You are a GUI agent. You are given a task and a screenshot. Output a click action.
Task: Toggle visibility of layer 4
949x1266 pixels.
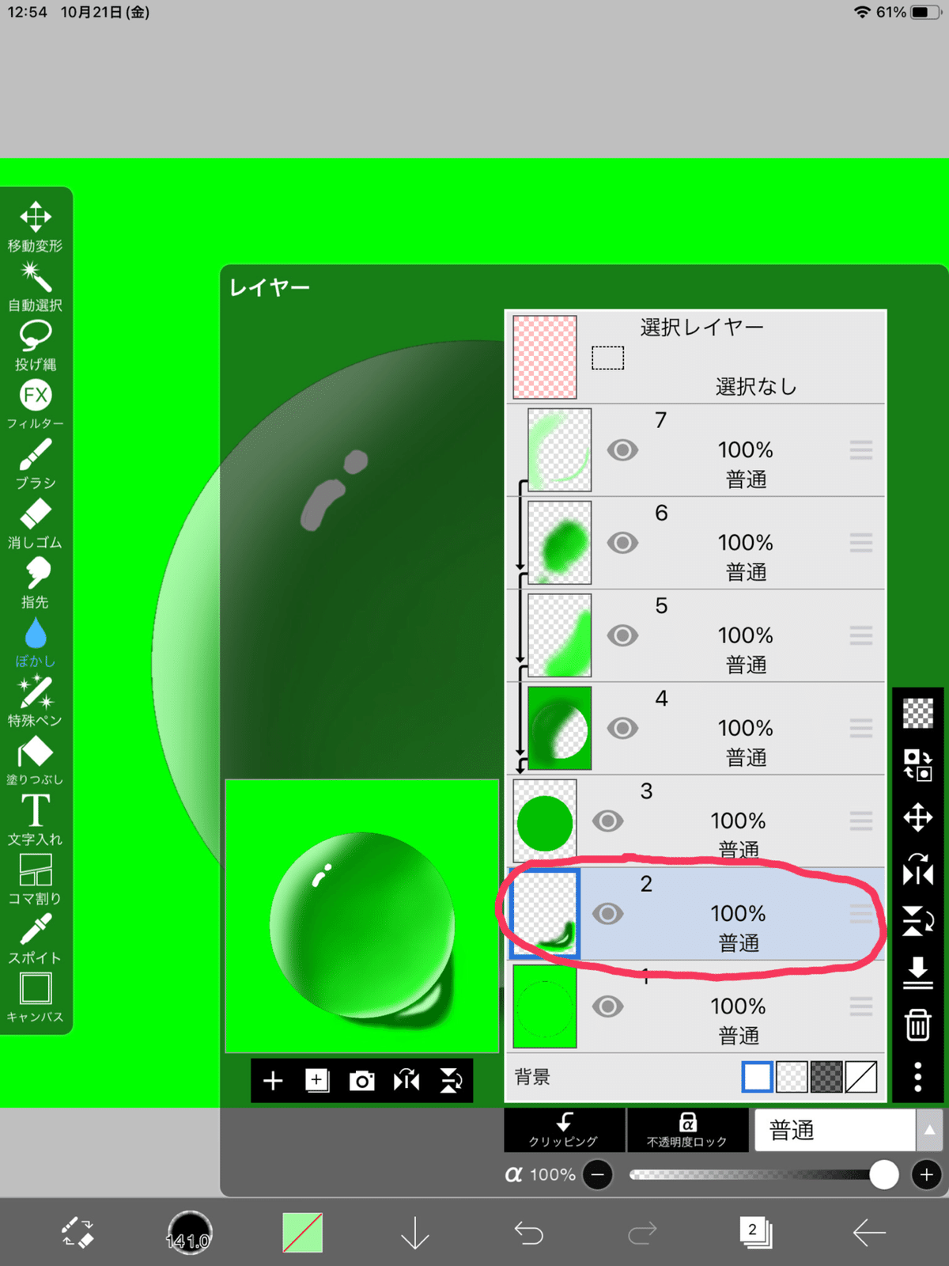(622, 728)
